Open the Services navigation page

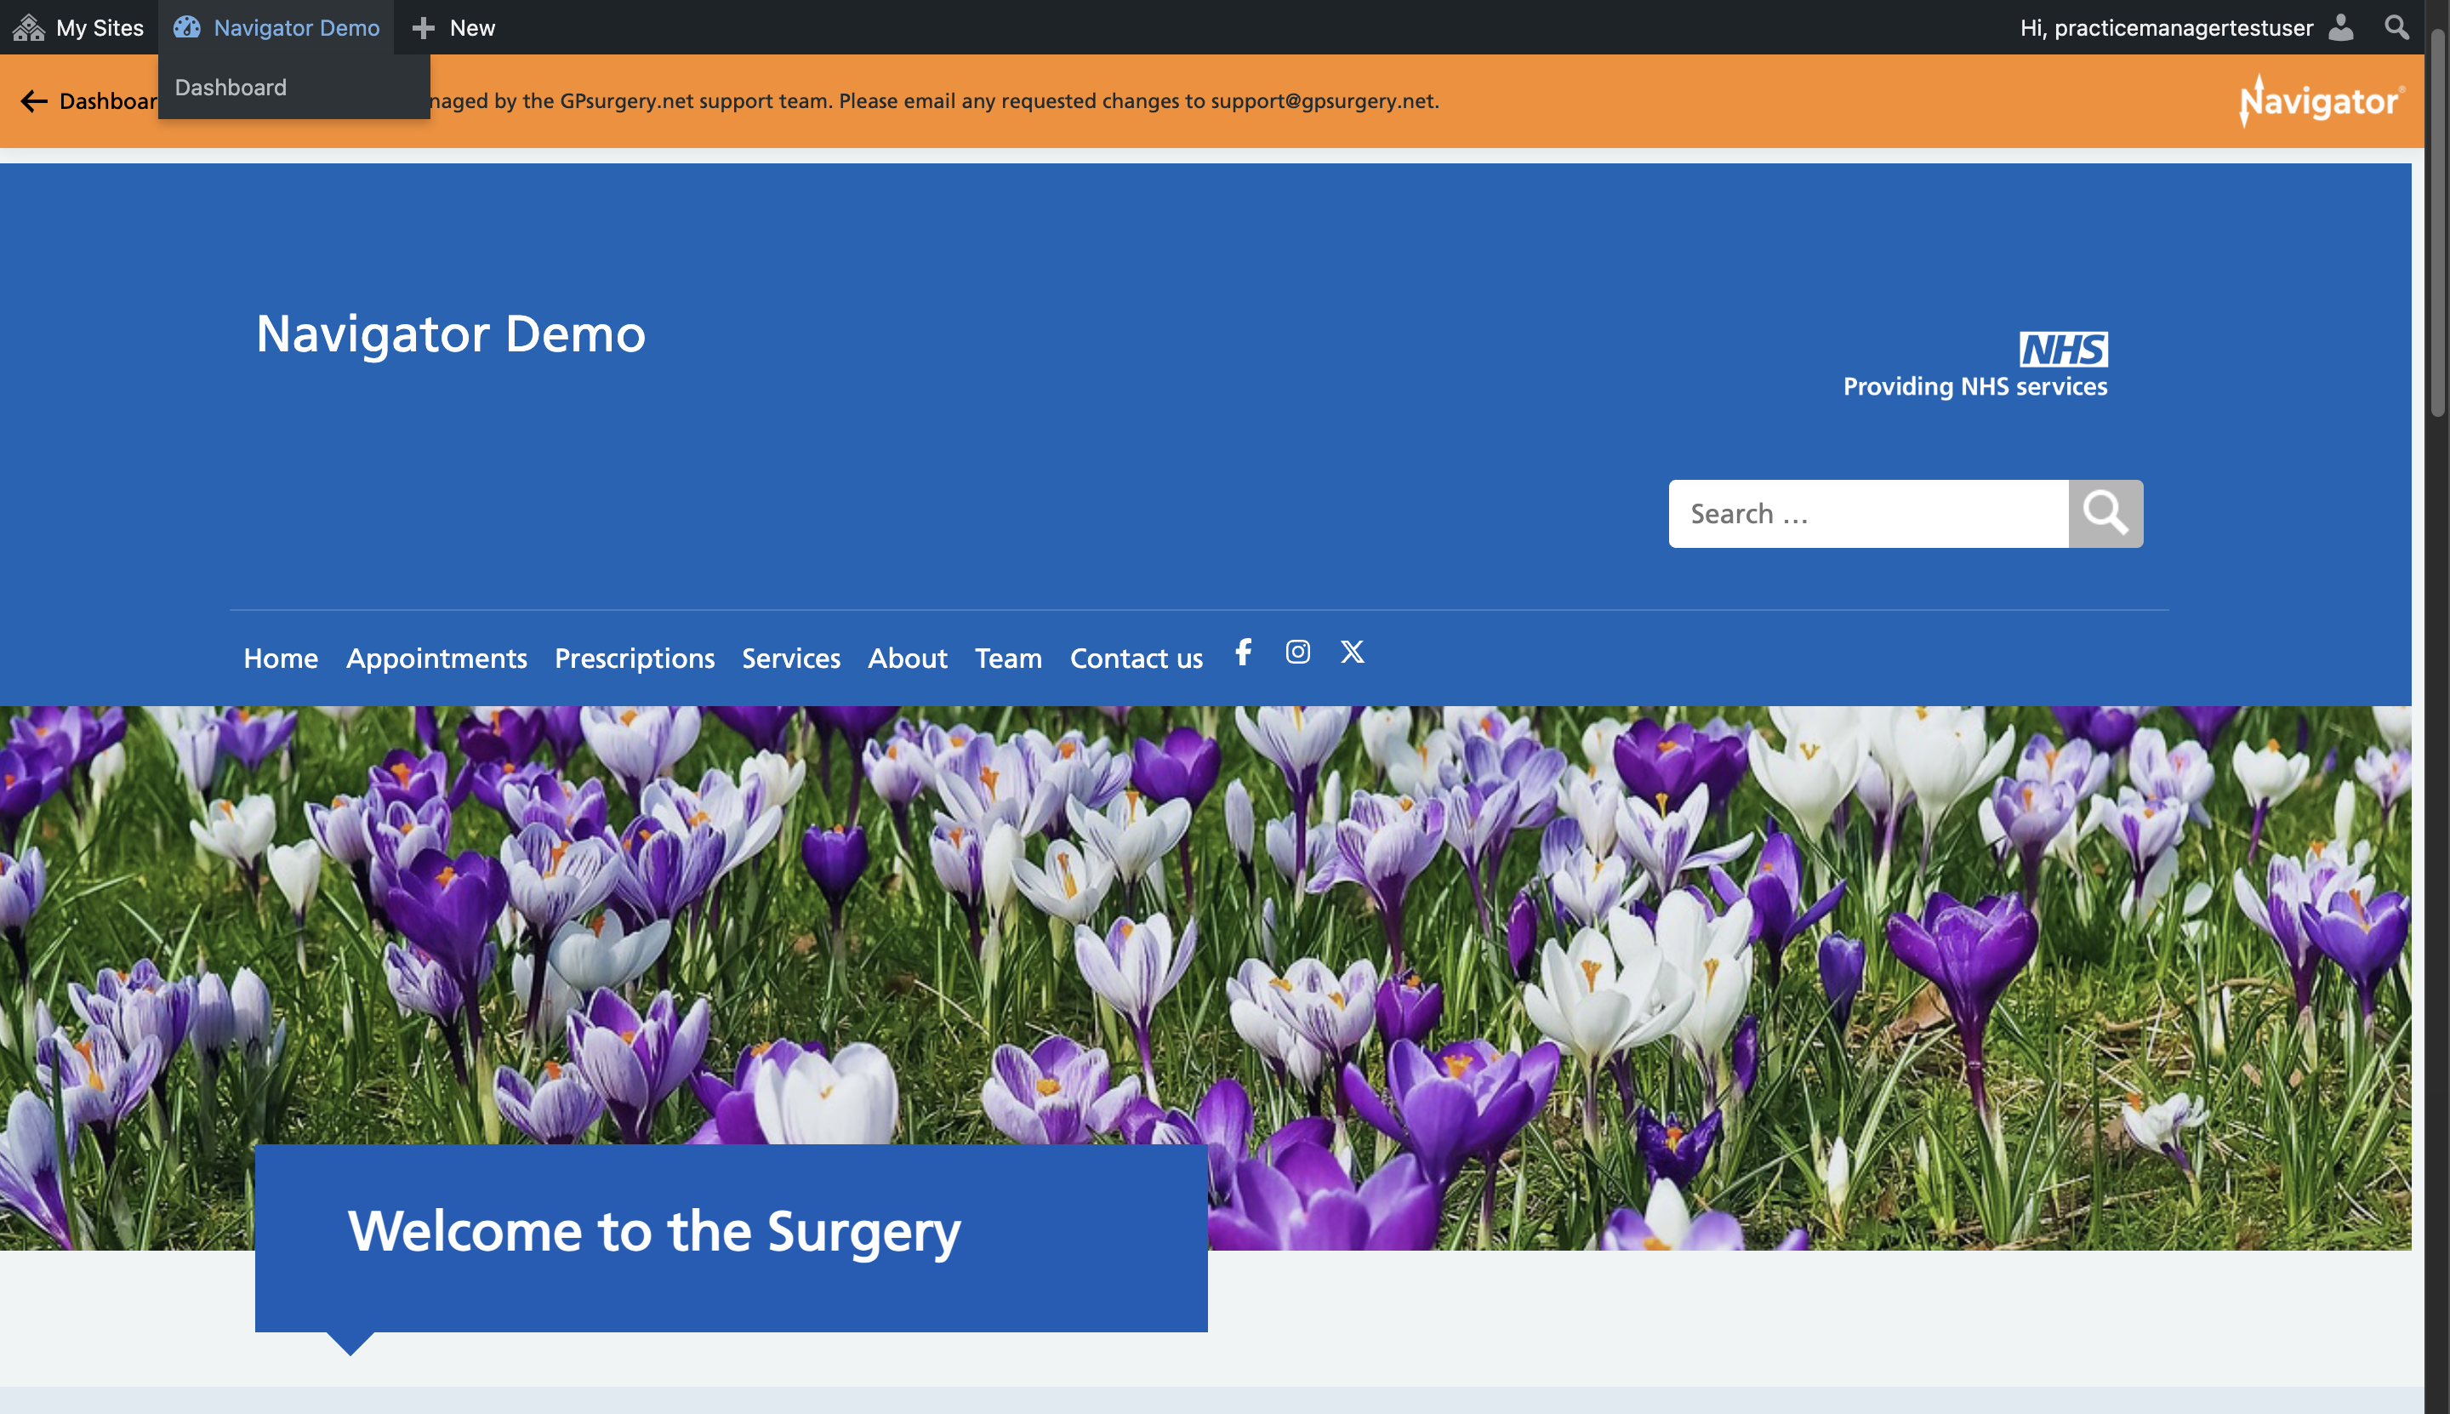(790, 659)
